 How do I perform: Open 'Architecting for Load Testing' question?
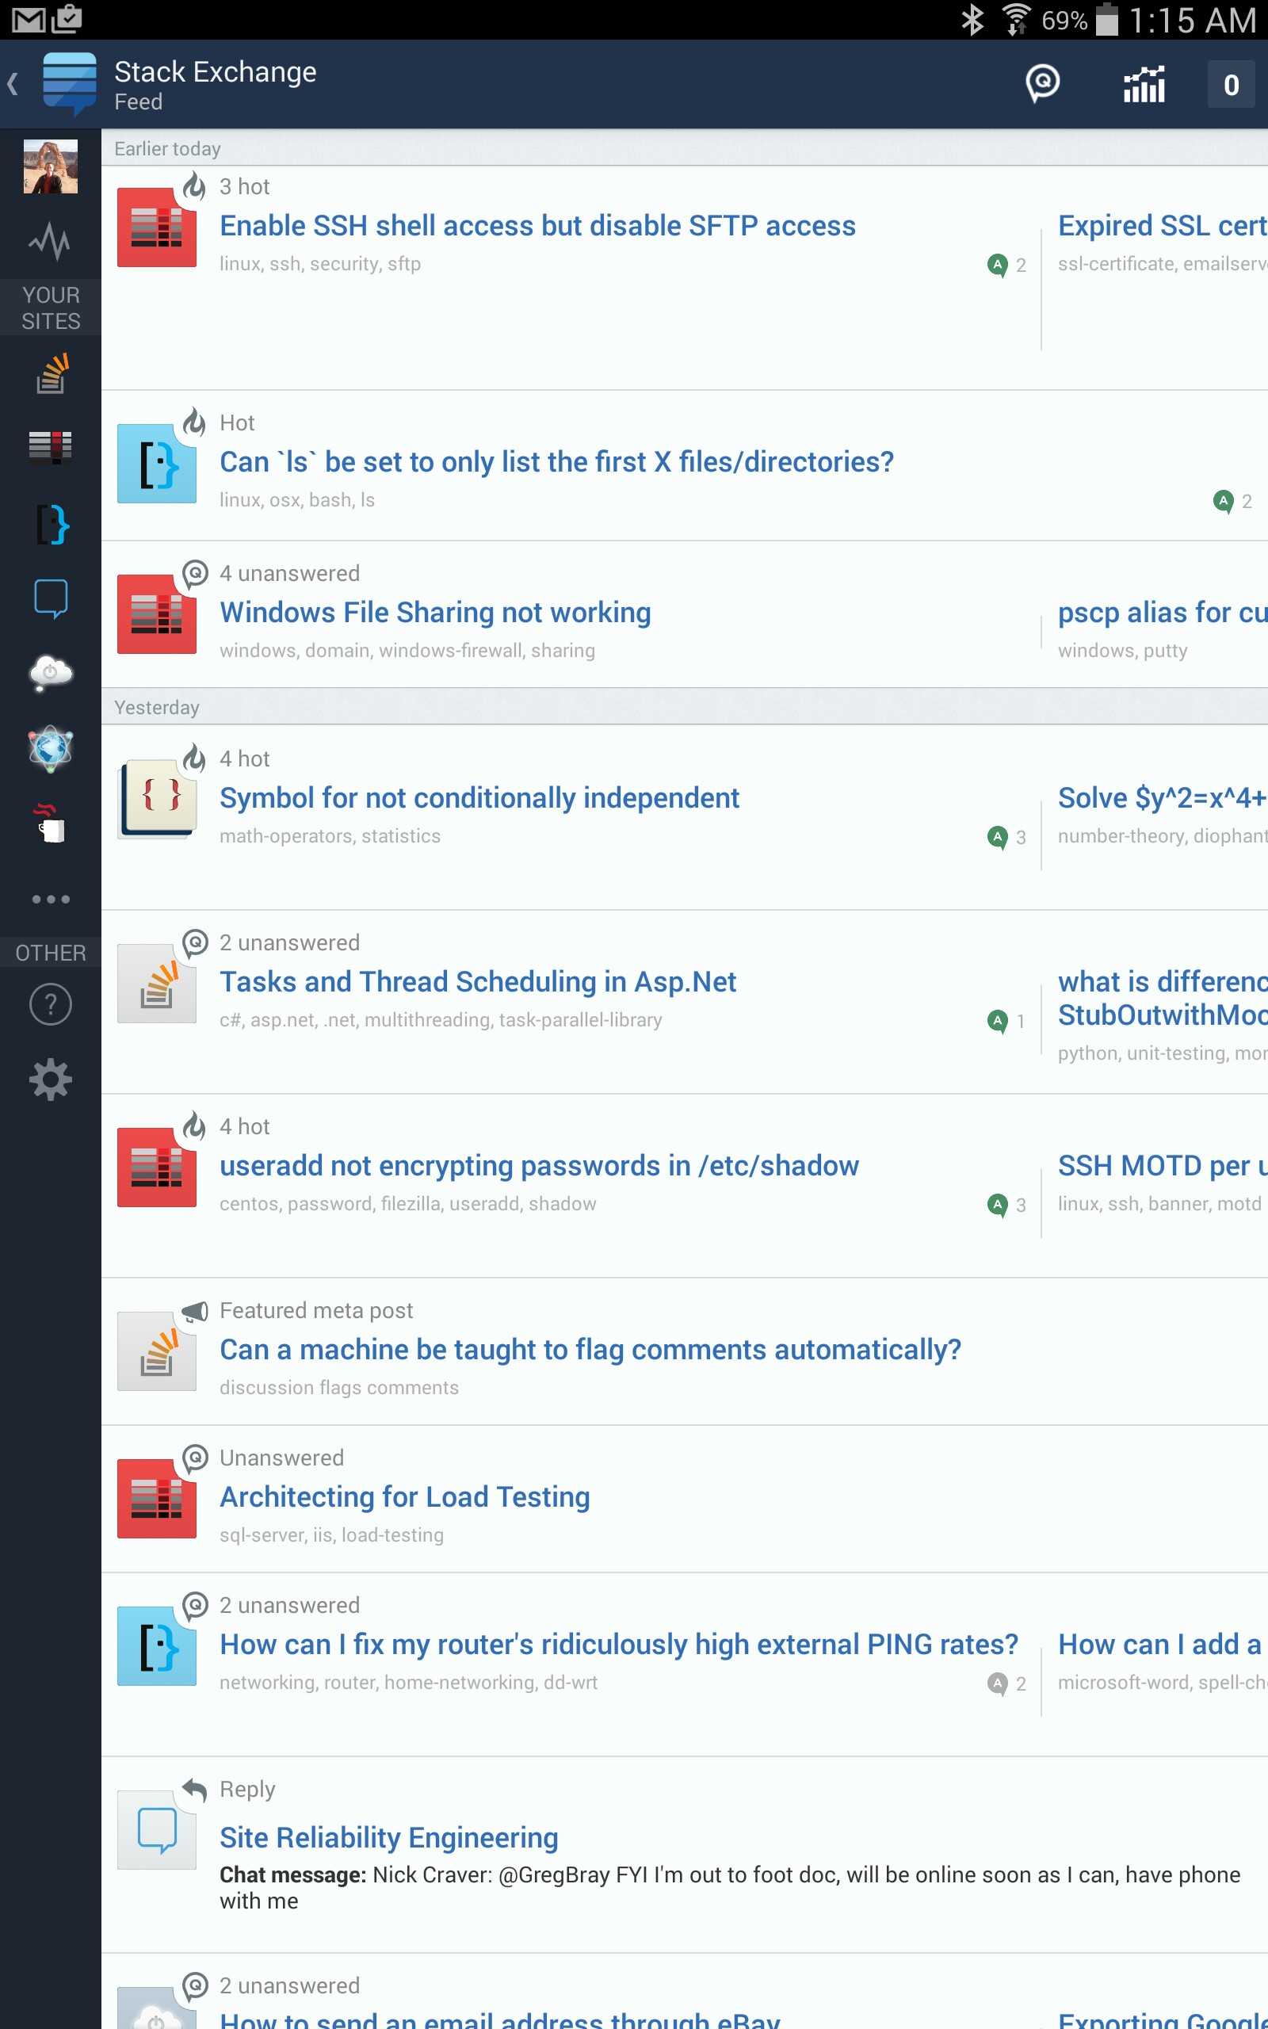(x=405, y=1497)
